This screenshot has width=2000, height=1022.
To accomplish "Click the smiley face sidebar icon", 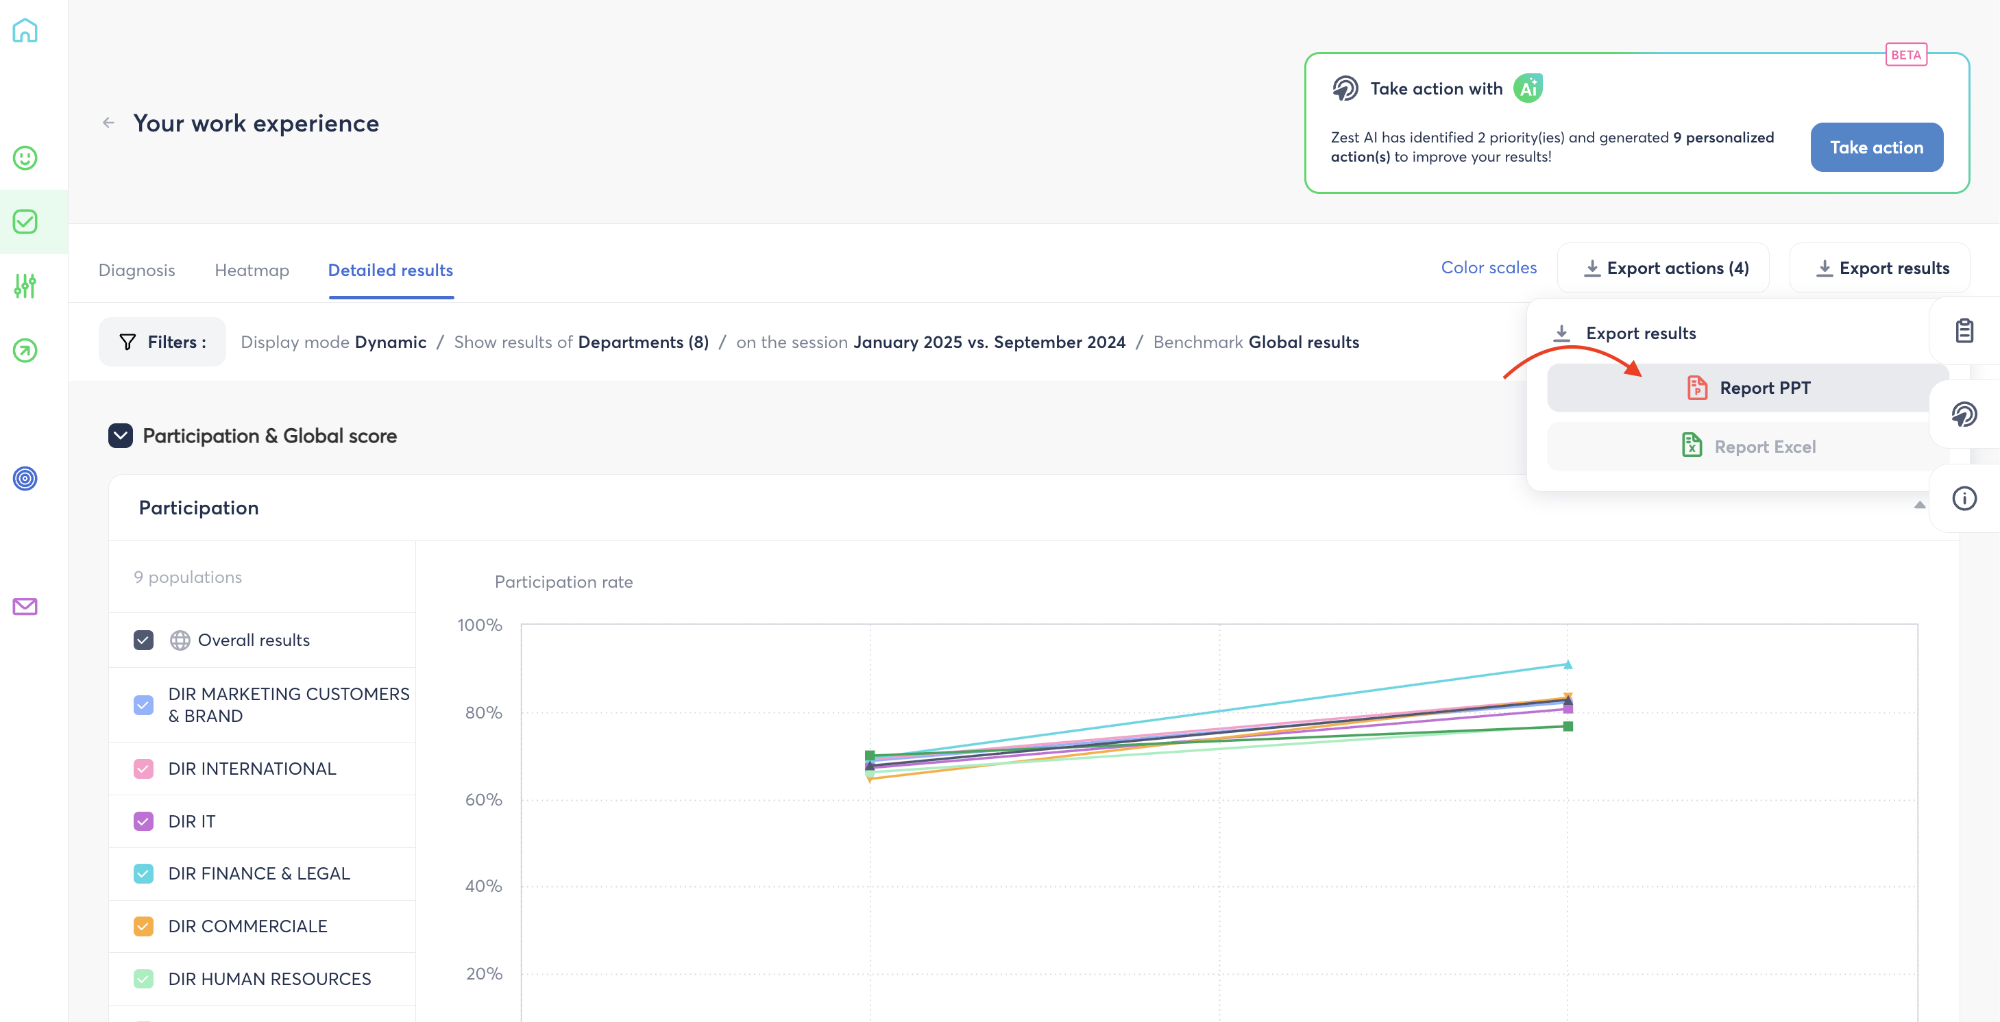I will click(x=25, y=158).
